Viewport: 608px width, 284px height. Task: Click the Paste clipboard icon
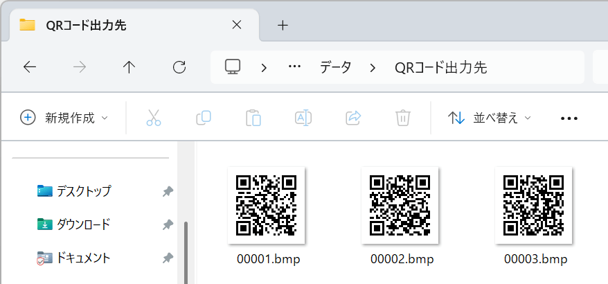tap(253, 118)
